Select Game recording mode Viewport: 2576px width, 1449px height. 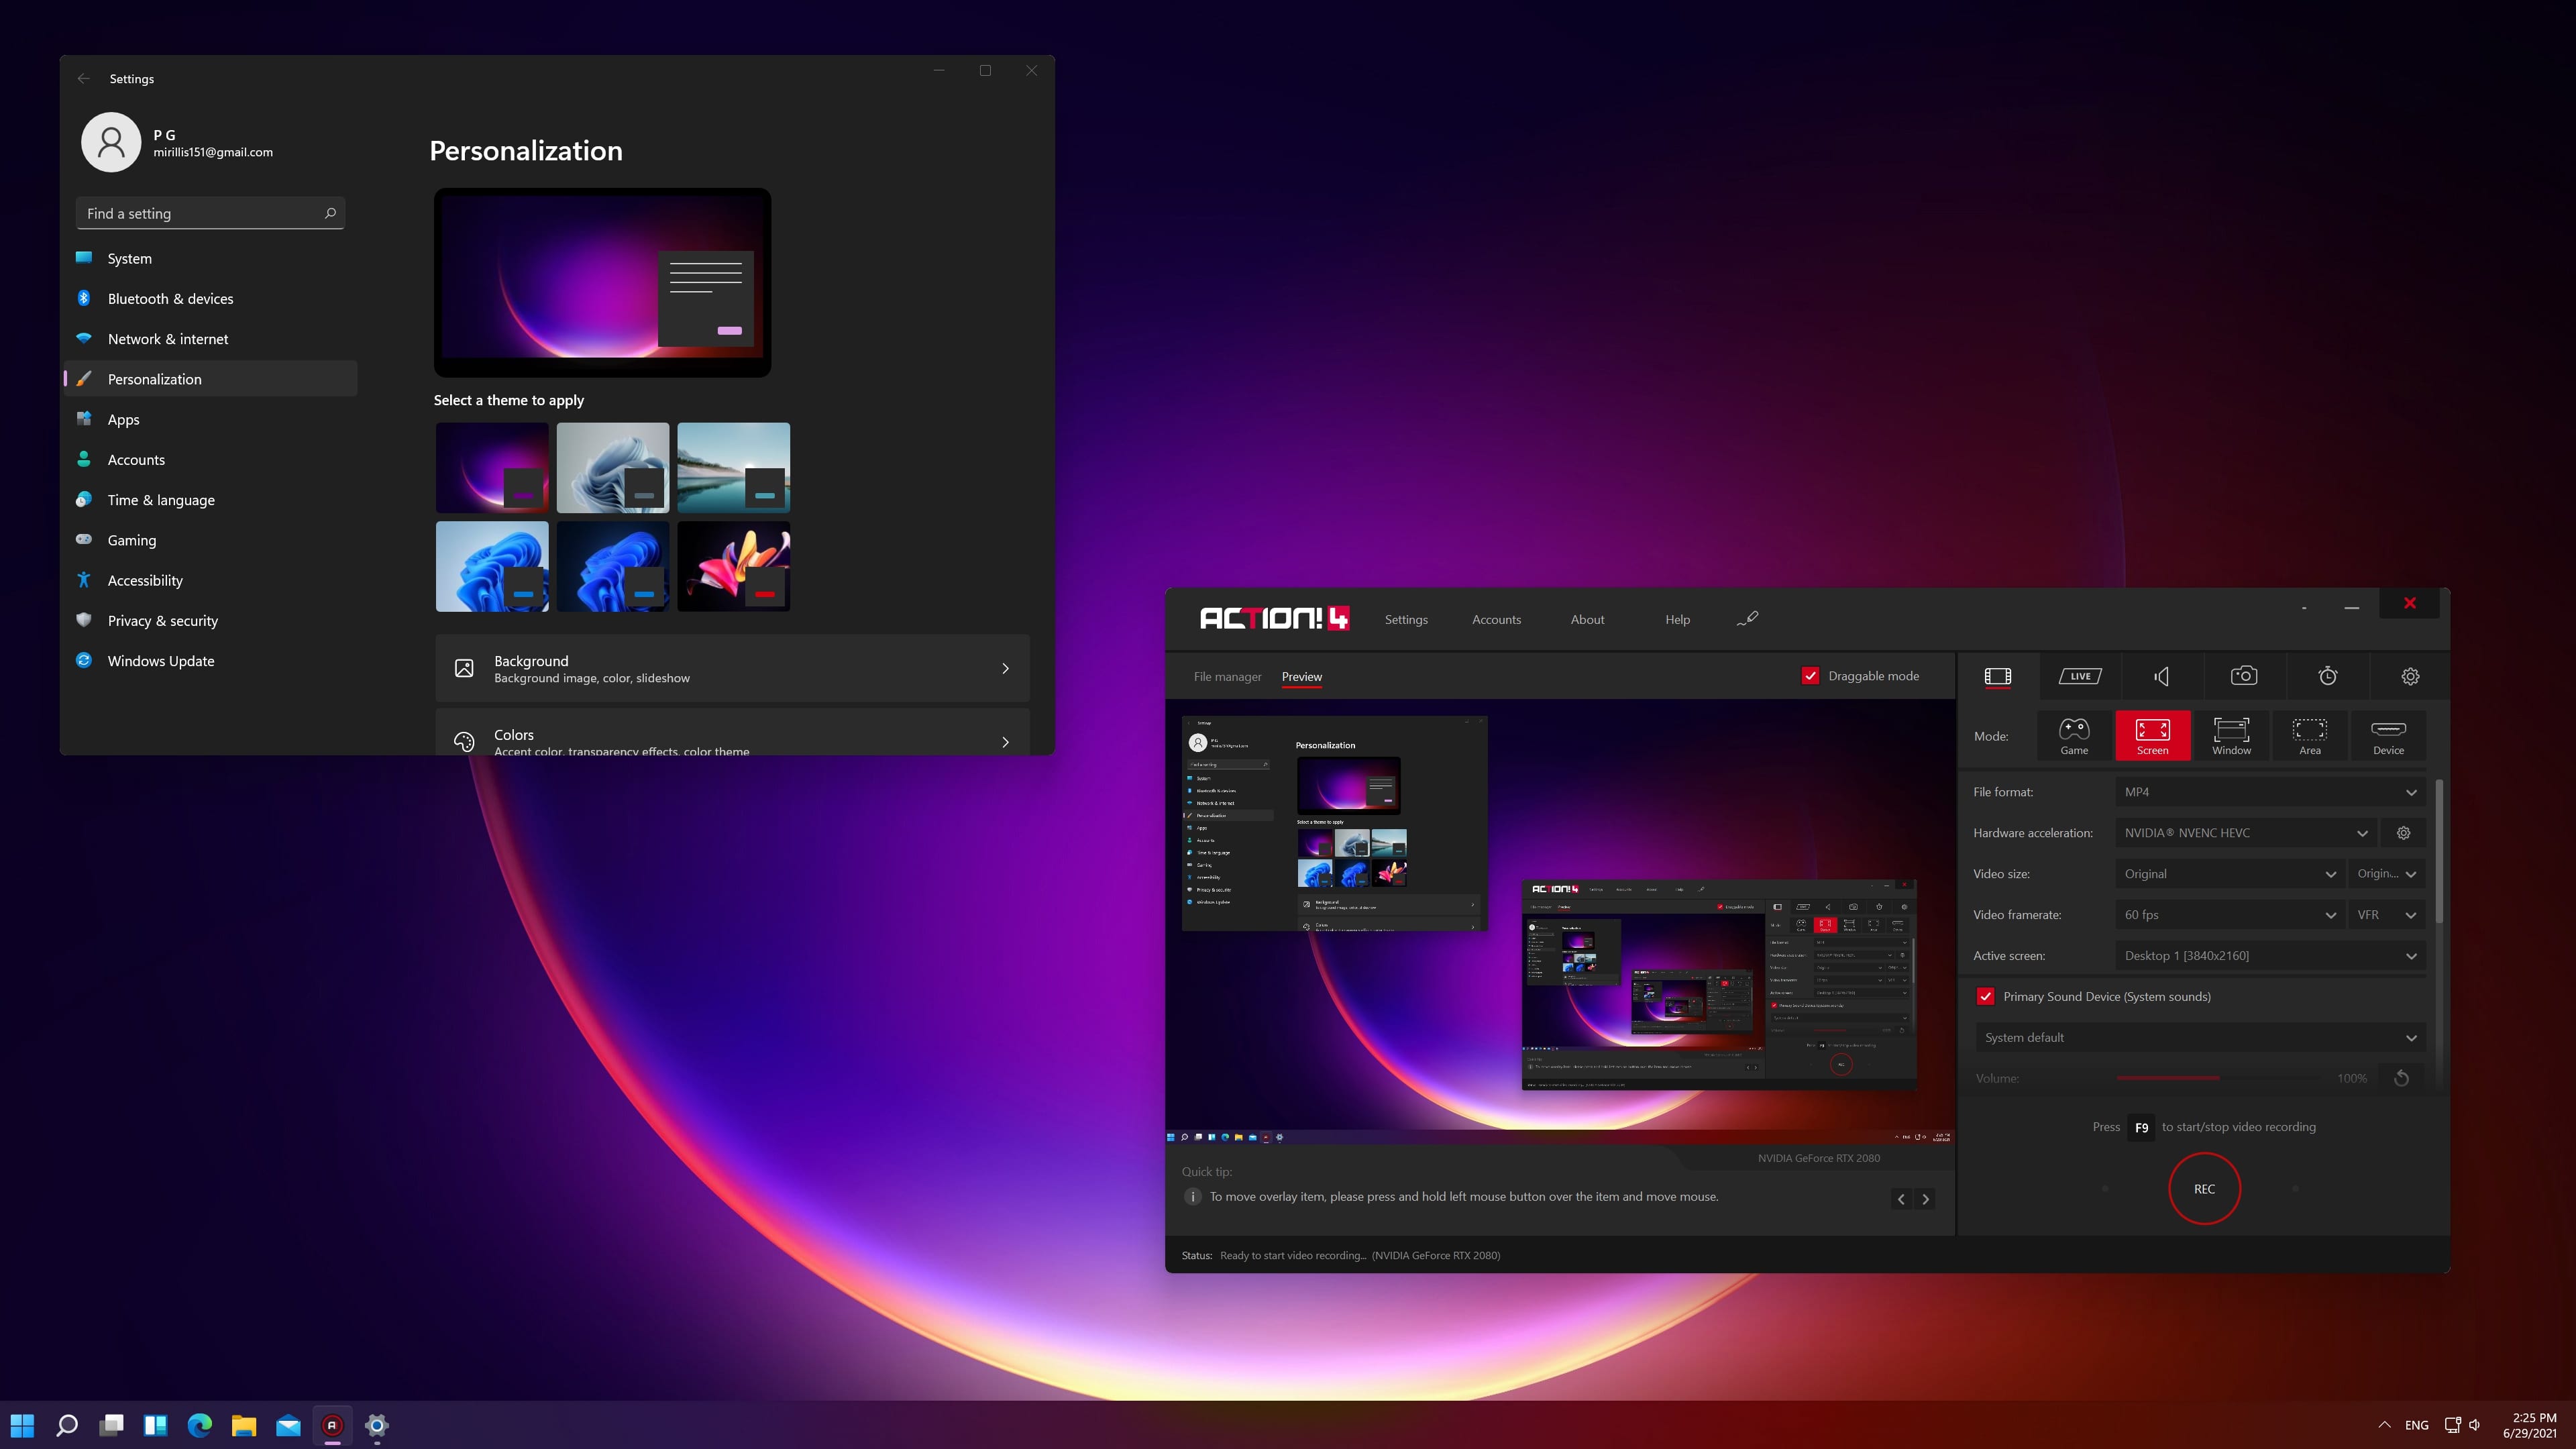(x=2074, y=736)
